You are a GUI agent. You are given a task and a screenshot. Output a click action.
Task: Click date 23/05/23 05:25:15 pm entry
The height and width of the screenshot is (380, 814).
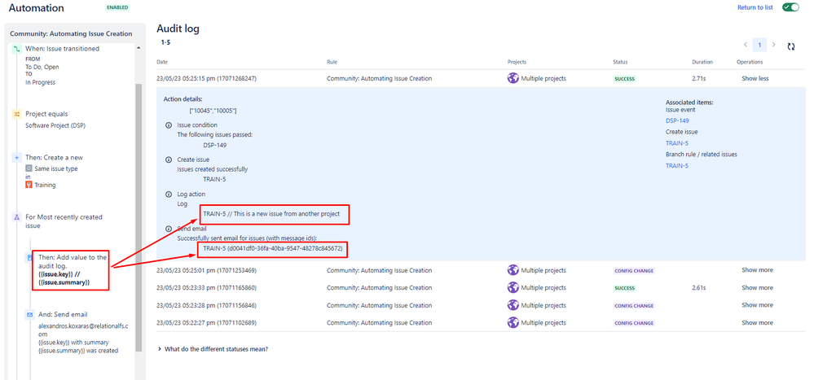pos(206,79)
